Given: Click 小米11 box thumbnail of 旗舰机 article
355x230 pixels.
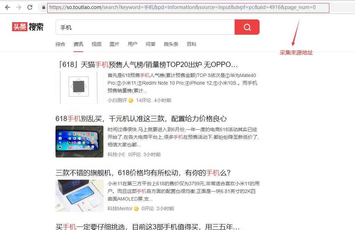Looking at the screenshot, I should point(79,196).
